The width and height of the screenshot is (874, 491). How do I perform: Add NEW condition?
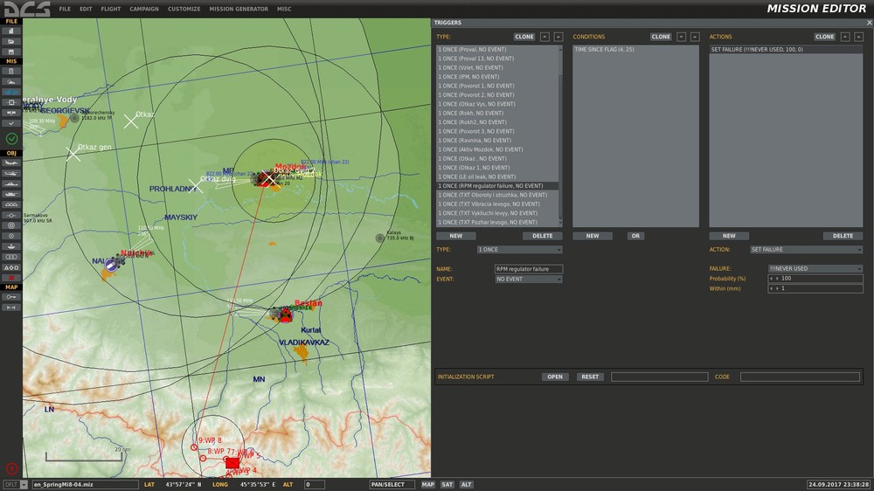pyautogui.click(x=593, y=236)
